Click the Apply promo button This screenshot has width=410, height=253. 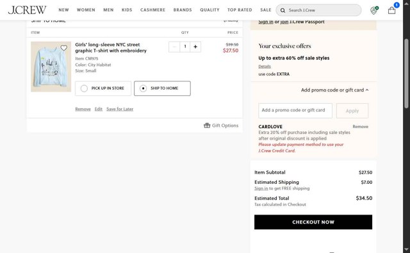point(352,111)
